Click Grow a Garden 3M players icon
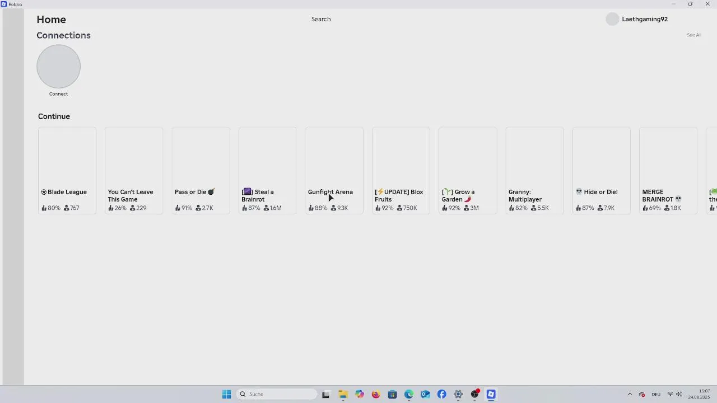This screenshot has width=717, height=403. (x=466, y=208)
